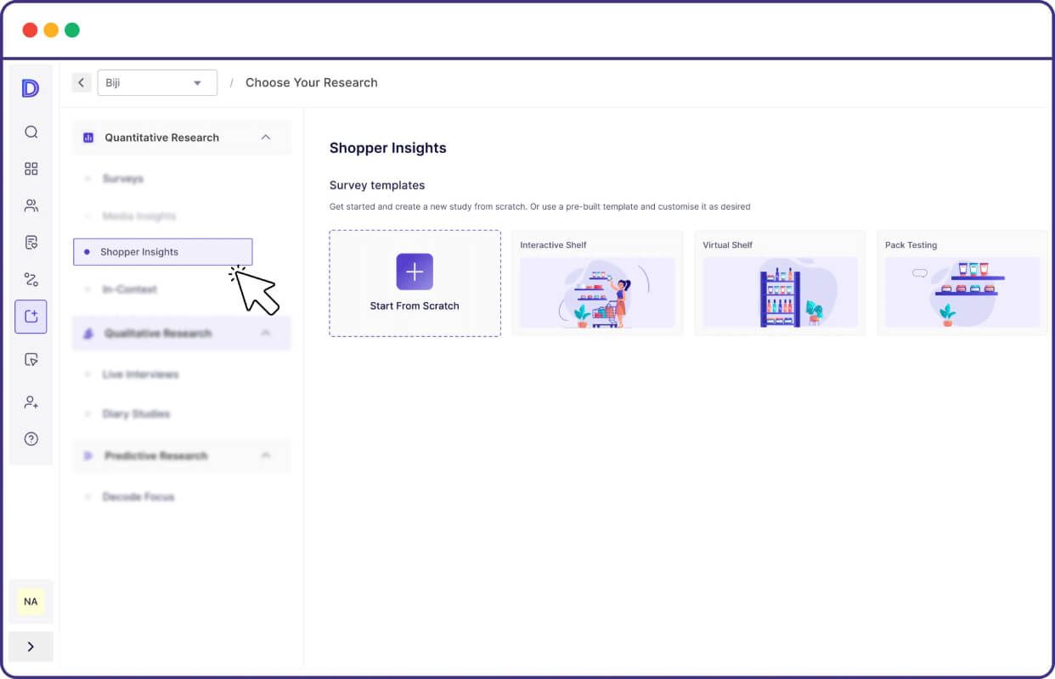Open the workflow path icon in sidebar
Viewport: 1055px width, 679px height.
[x=31, y=279]
